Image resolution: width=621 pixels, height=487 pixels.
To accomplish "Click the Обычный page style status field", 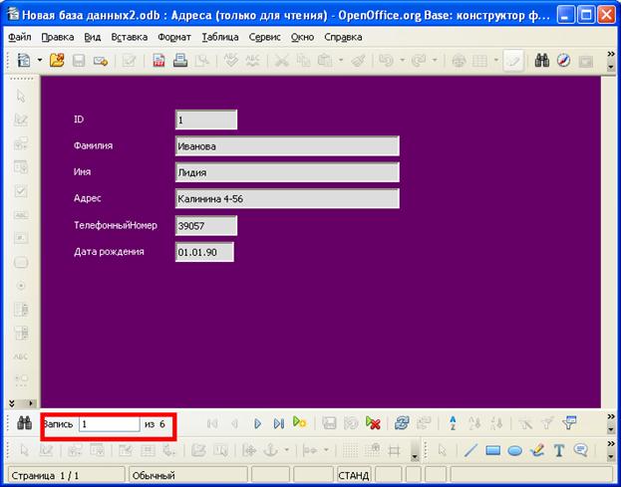I will pos(188,475).
